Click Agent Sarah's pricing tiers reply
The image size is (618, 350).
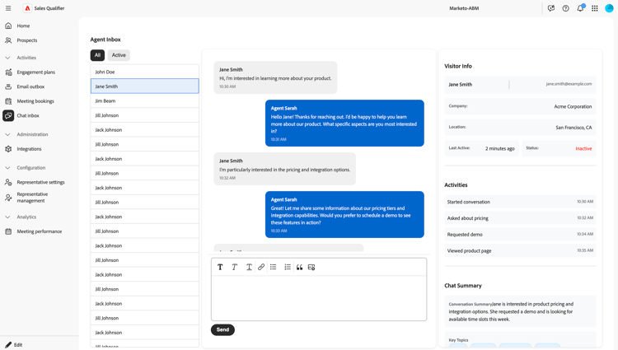click(344, 215)
